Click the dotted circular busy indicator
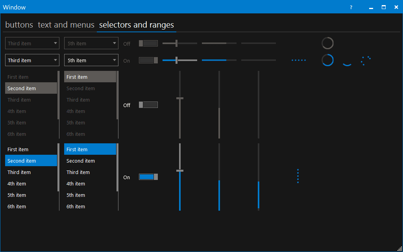403x252 pixels. tap(365, 60)
